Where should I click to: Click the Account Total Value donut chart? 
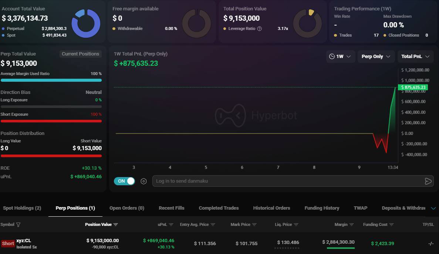click(86, 24)
